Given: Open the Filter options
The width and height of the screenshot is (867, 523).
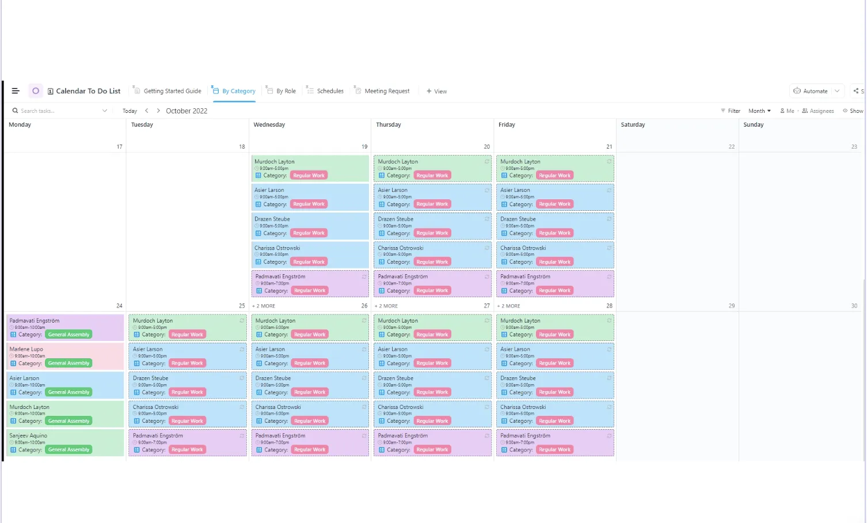Looking at the screenshot, I should 731,111.
